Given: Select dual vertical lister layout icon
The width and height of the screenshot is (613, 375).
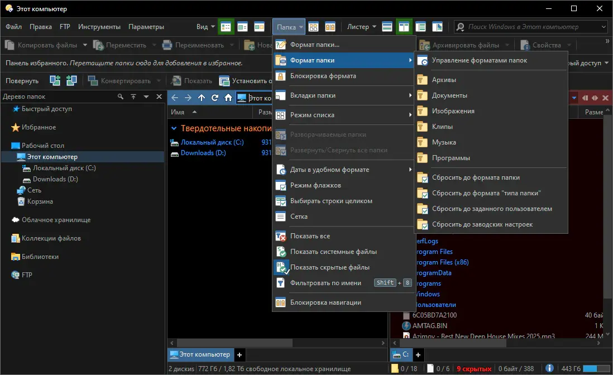Looking at the screenshot, I should [404, 27].
